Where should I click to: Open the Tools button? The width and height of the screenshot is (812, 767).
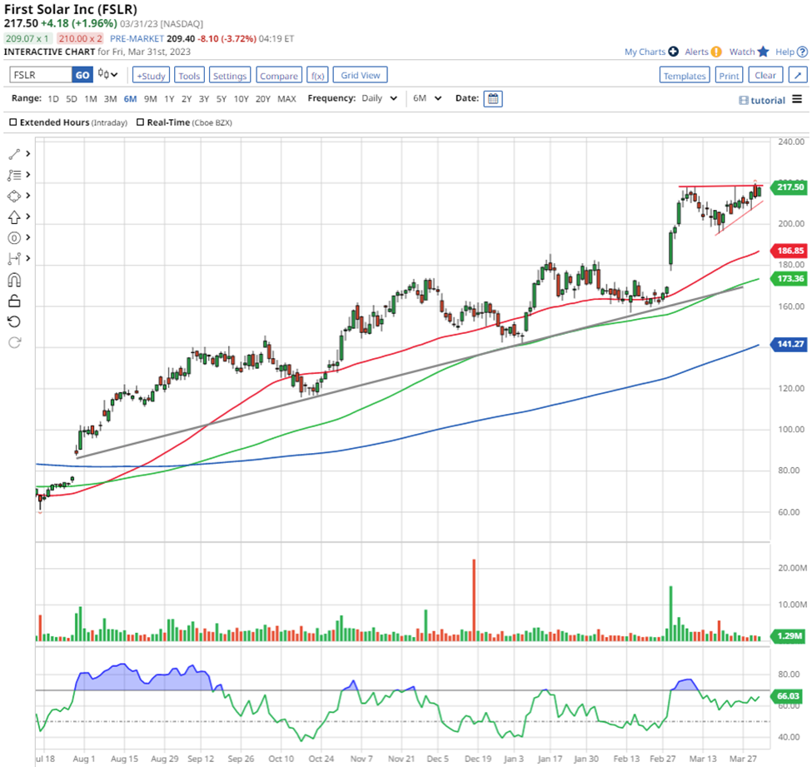pos(189,75)
